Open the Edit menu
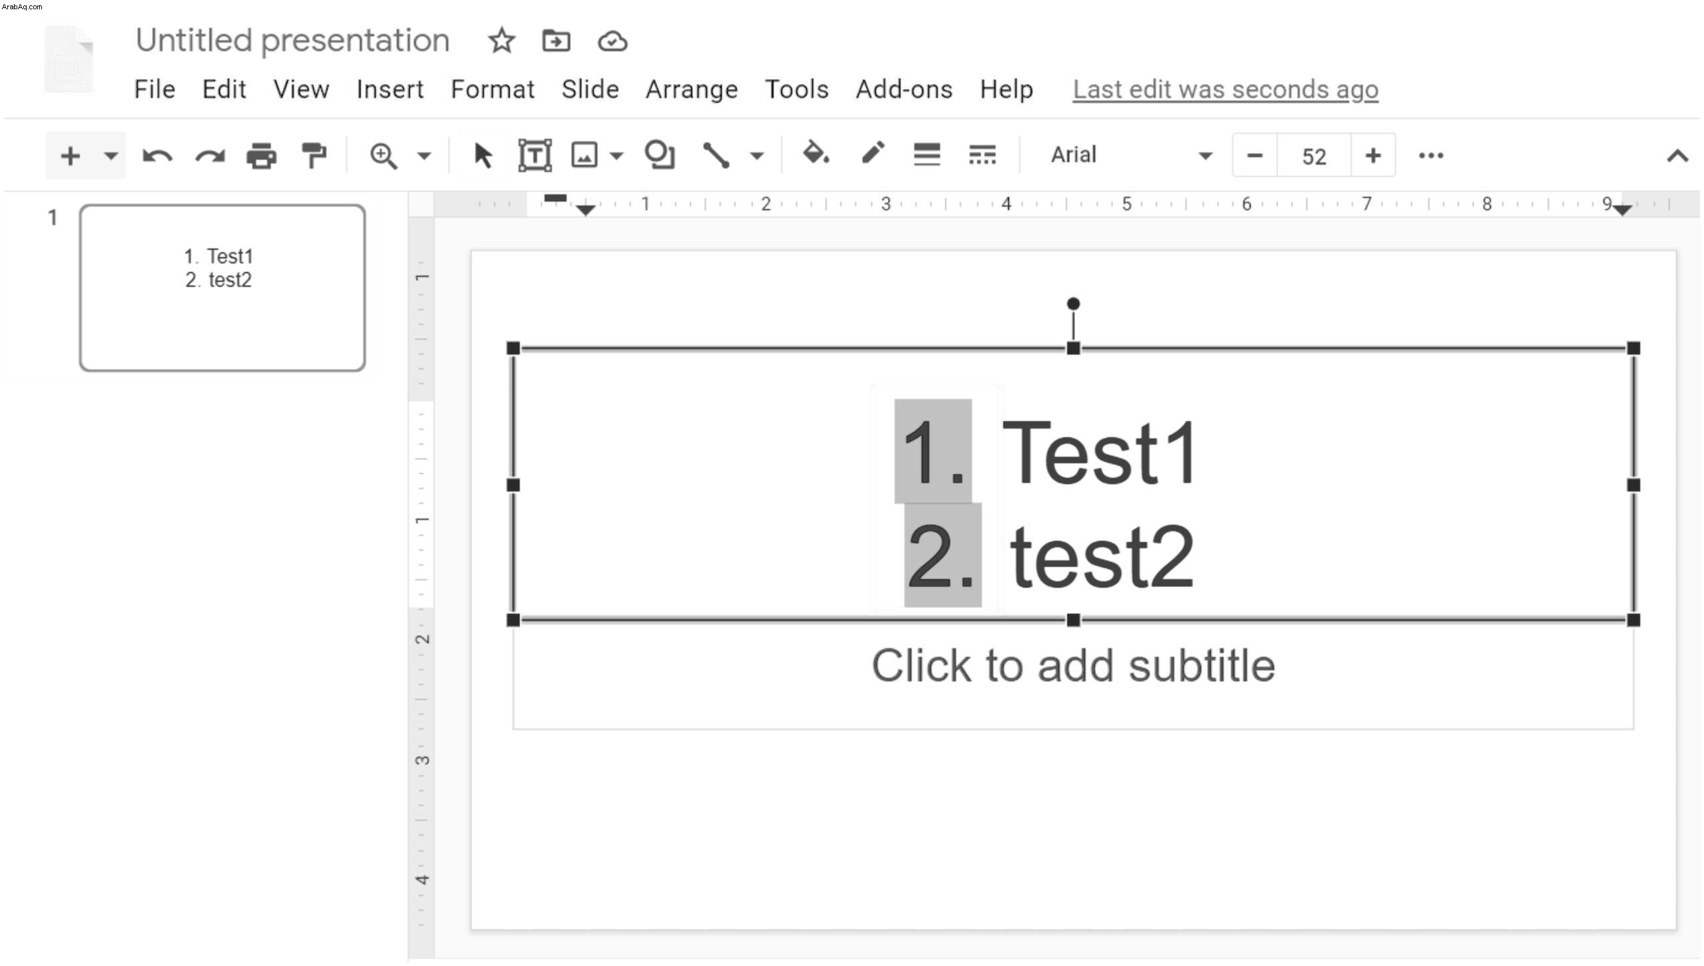This screenshot has width=1704, height=966. (x=224, y=89)
